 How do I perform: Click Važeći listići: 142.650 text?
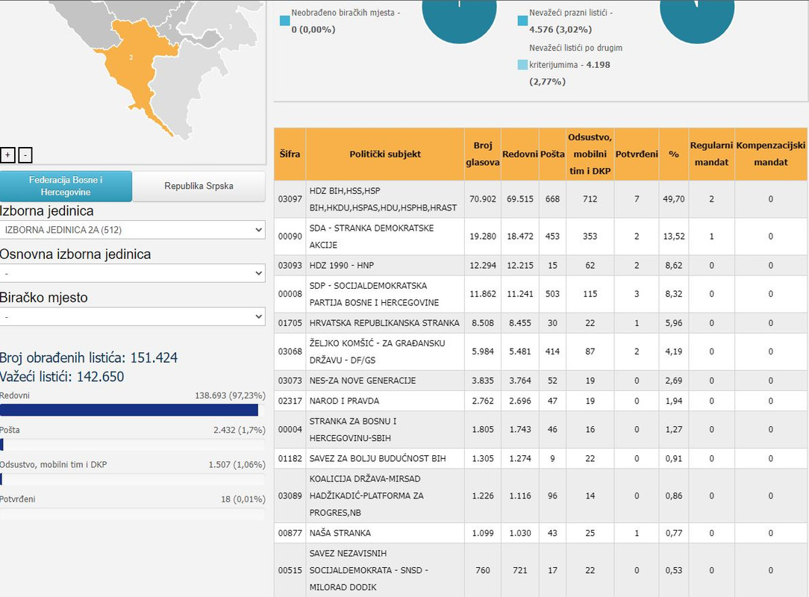pyautogui.click(x=62, y=377)
